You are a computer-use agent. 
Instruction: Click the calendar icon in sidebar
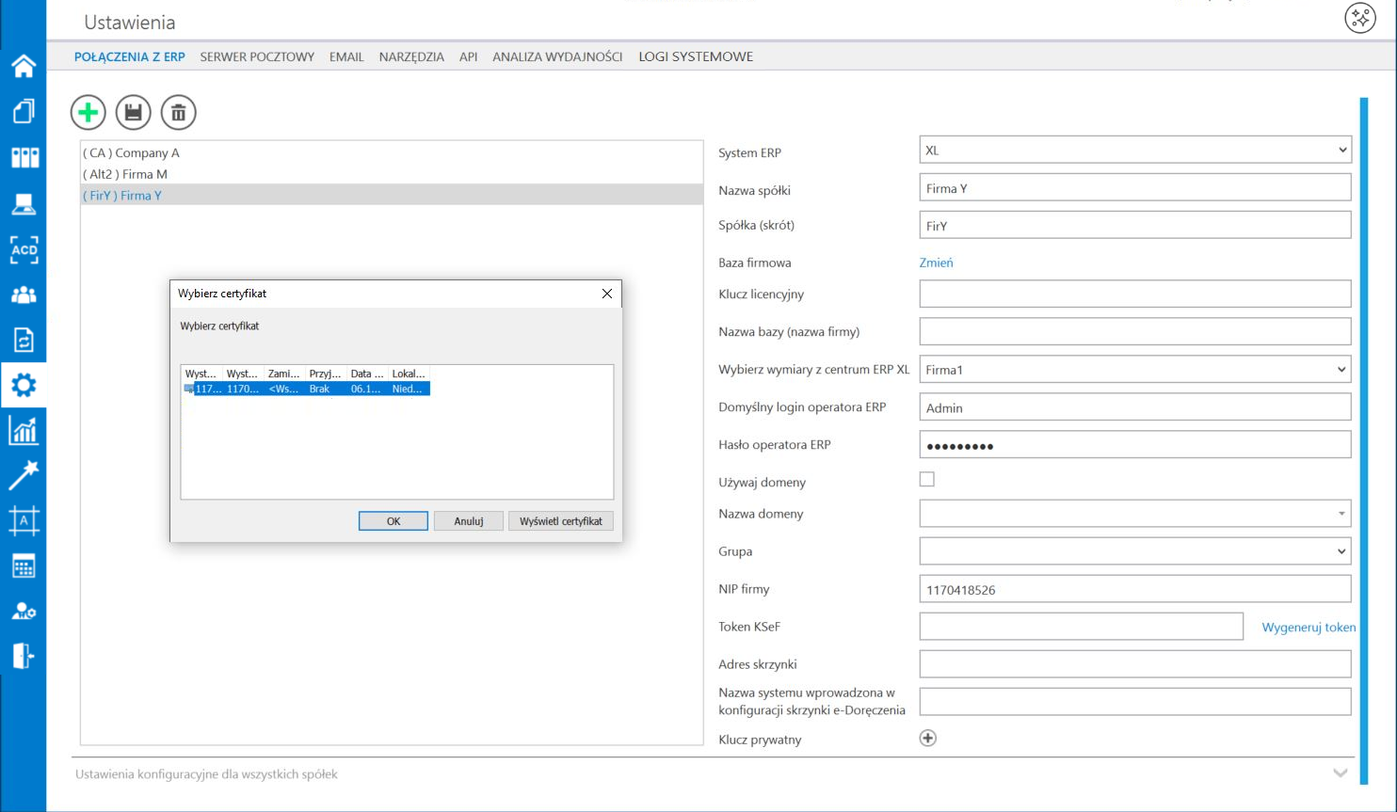(x=24, y=566)
